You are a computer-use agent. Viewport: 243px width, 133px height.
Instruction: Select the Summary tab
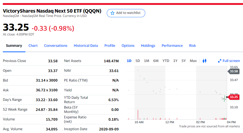[x=14, y=46]
